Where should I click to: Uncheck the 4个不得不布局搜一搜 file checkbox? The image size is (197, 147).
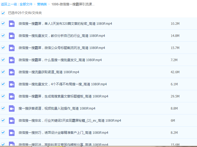coord(3,84)
